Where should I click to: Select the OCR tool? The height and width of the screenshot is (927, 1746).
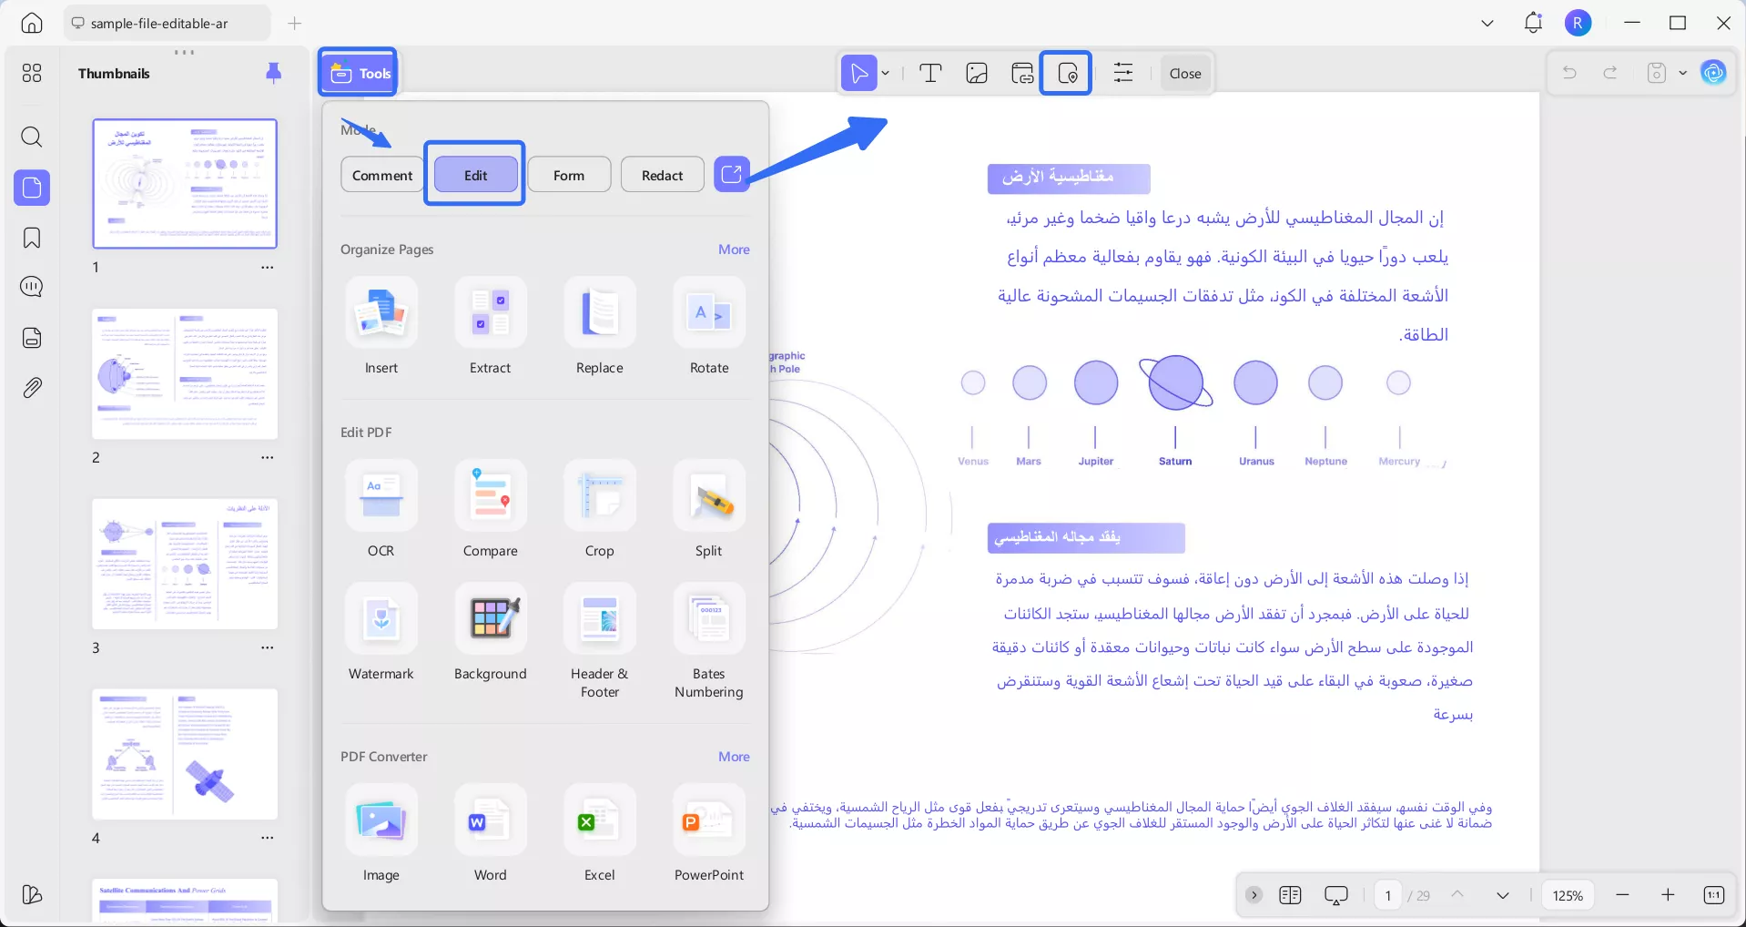pyautogui.click(x=381, y=510)
